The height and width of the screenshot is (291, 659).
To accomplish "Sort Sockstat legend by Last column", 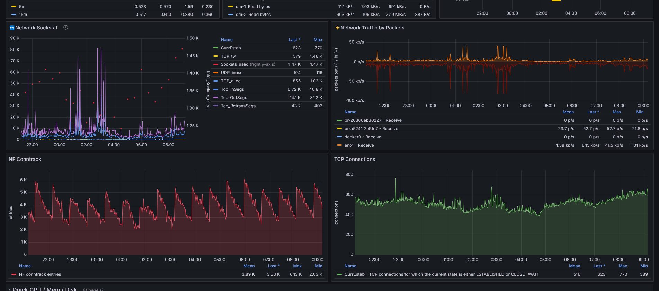I will [x=294, y=40].
